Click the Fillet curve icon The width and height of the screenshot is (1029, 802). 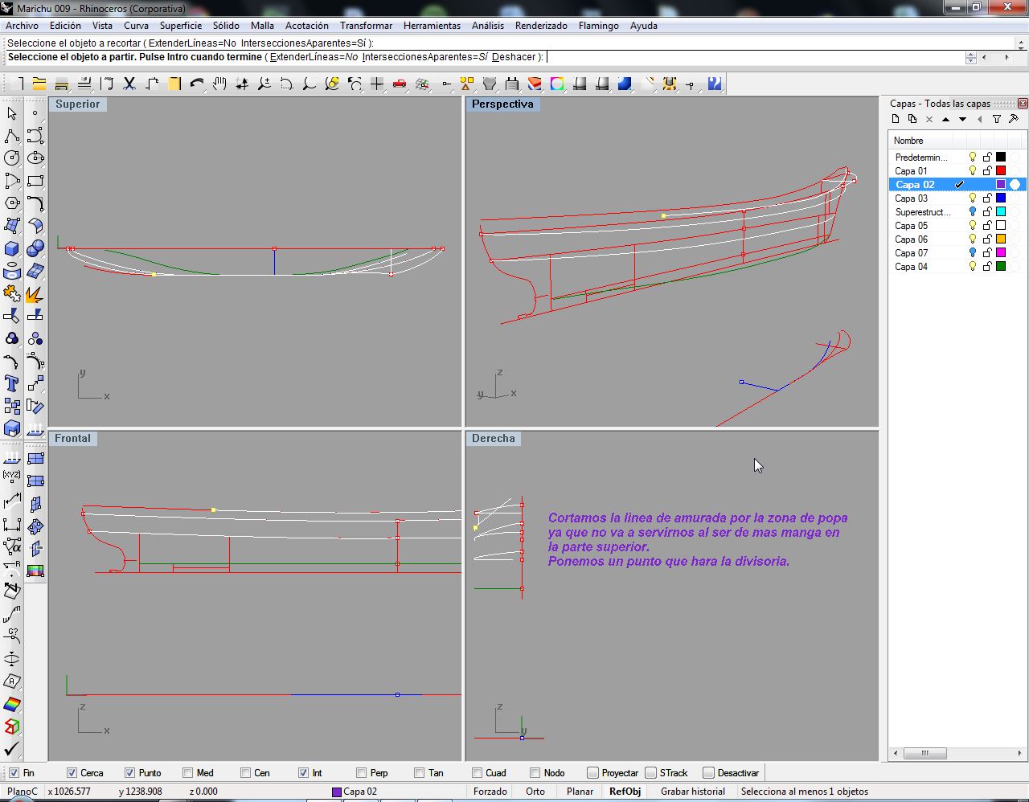pos(35,203)
